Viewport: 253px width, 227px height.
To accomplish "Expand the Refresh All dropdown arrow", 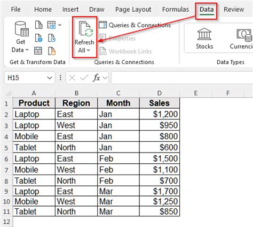I will click(x=89, y=50).
